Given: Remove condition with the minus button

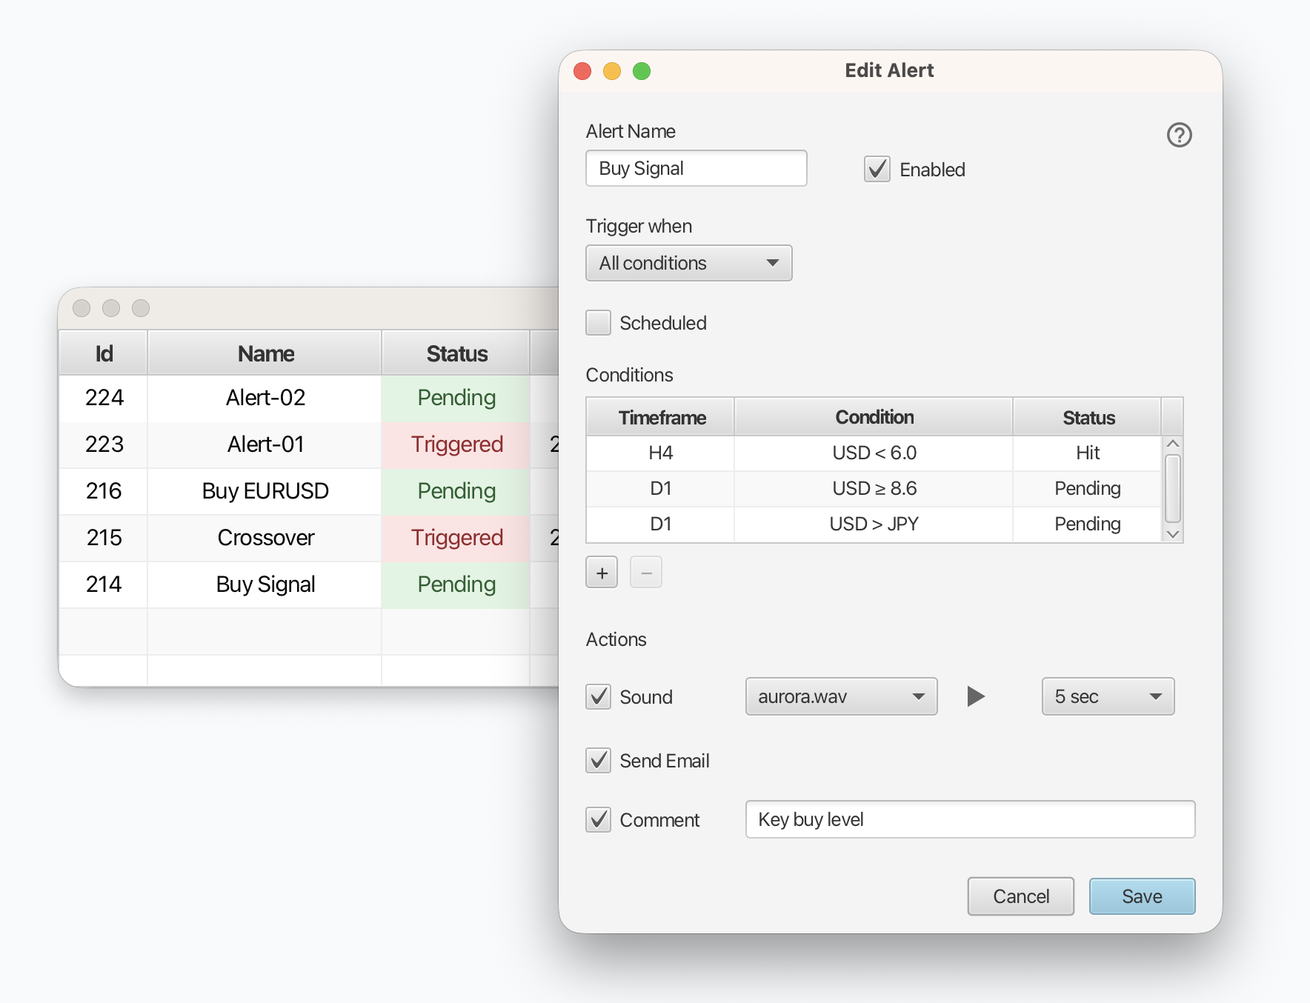Looking at the screenshot, I should click(x=646, y=573).
